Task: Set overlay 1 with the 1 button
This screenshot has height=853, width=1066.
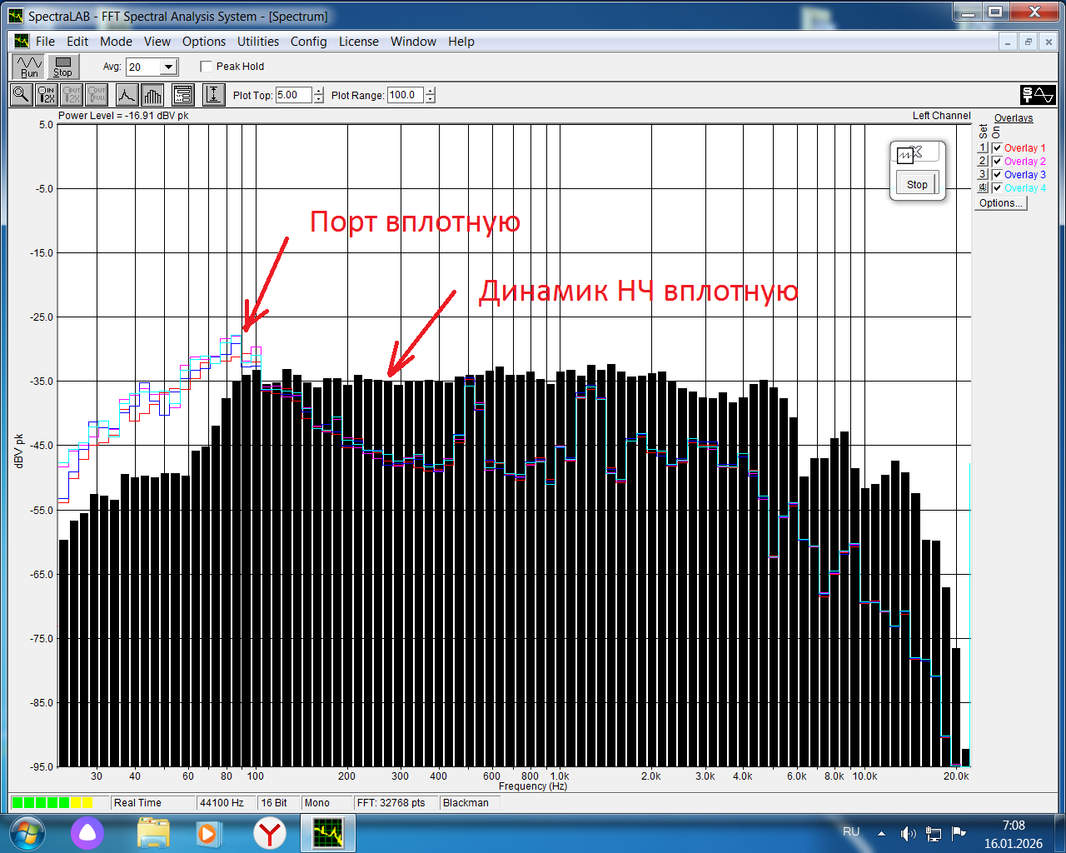Action: 983,147
